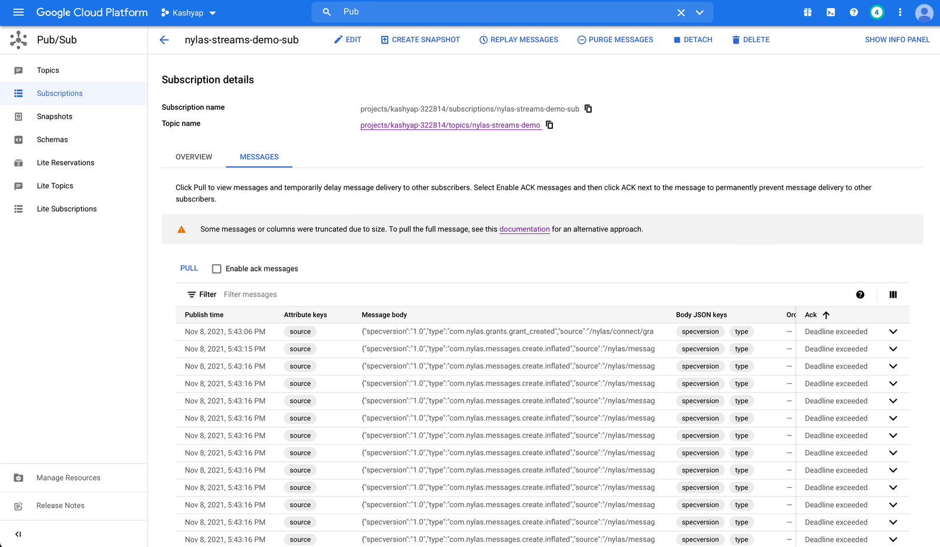Image resolution: width=940 pixels, height=547 pixels.
Task: Copy the subscription name using the copy icon
Action: 587,109
